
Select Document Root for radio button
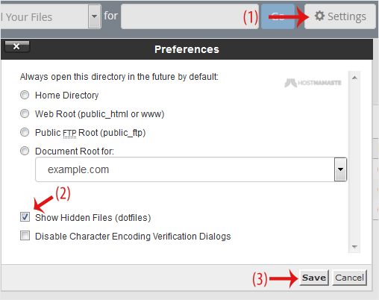pos(25,151)
